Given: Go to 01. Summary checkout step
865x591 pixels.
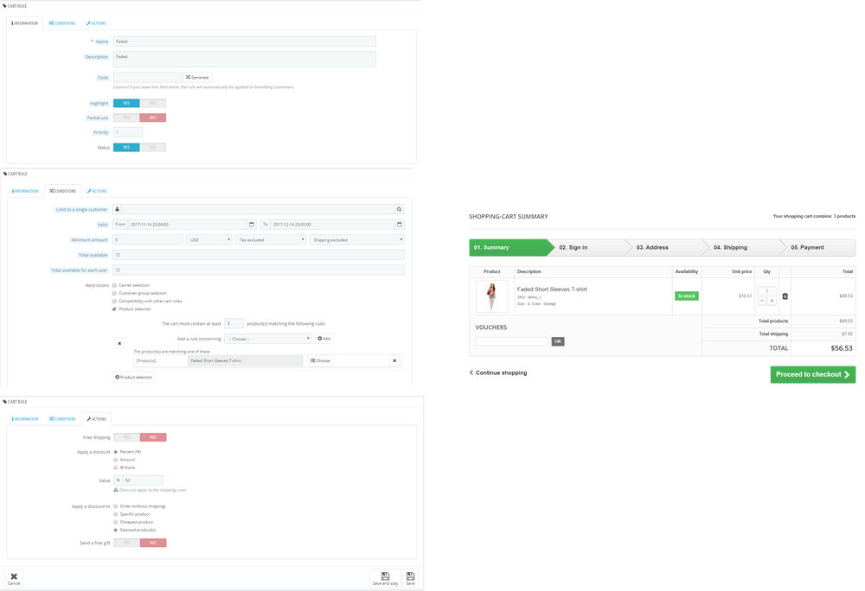Looking at the screenshot, I should click(510, 247).
